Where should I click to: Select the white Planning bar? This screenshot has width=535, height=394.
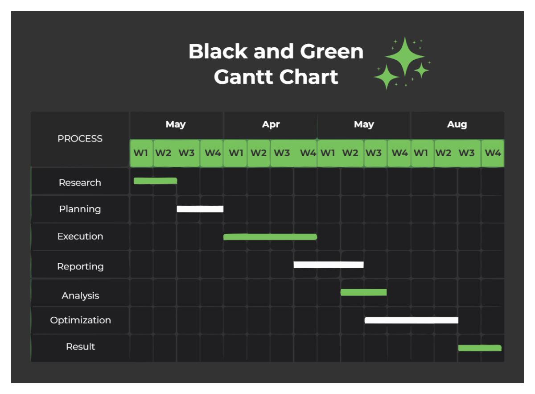click(200, 208)
